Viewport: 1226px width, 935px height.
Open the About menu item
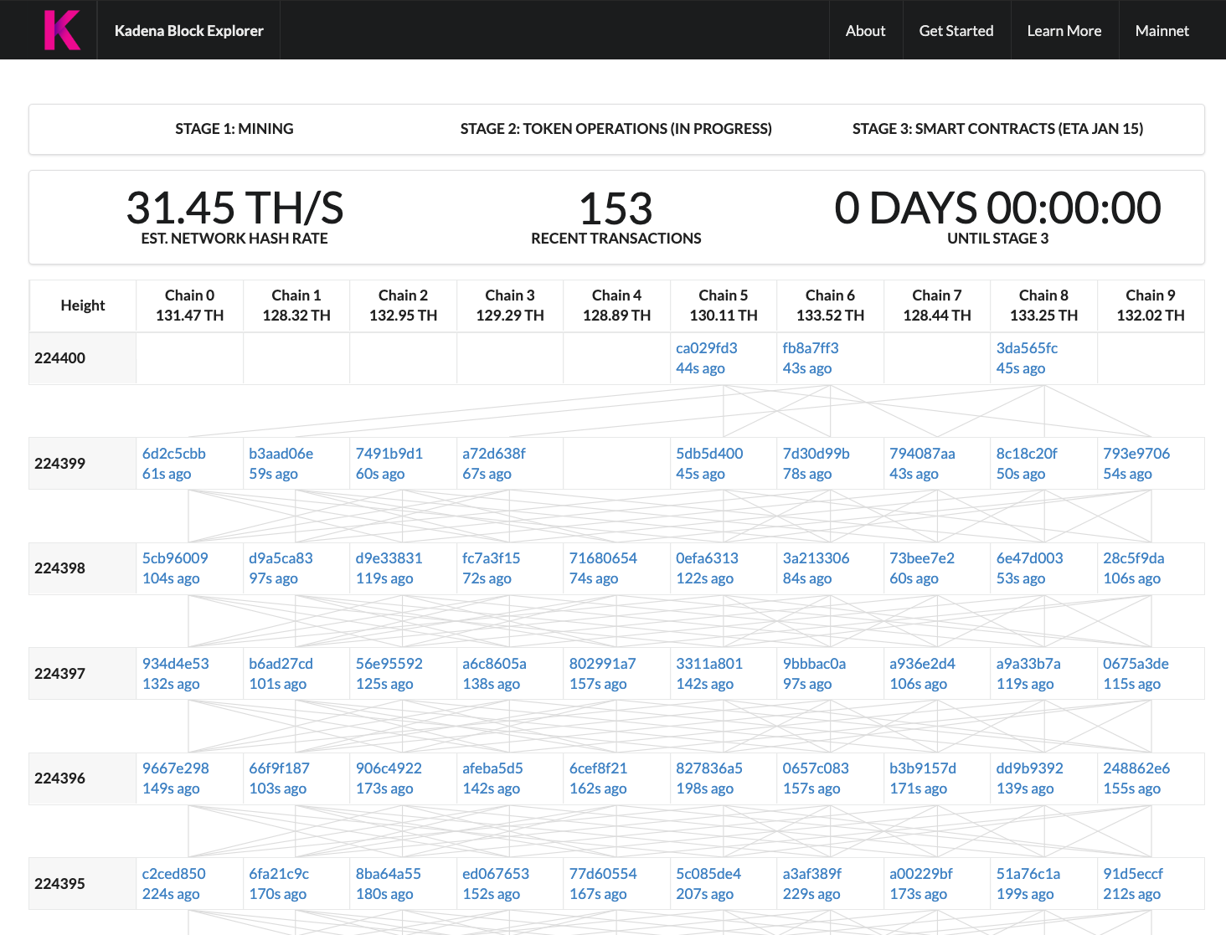pos(865,31)
